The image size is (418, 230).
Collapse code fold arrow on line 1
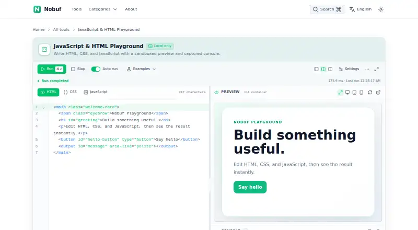[x=43, y=107]
